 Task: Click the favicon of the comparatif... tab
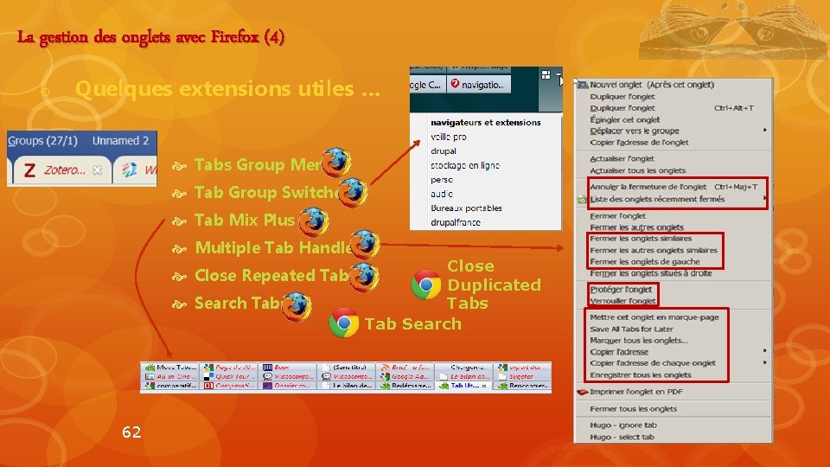click(x=150, y=386)
